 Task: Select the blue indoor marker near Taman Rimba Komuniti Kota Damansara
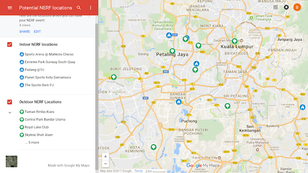coord(169,35)
